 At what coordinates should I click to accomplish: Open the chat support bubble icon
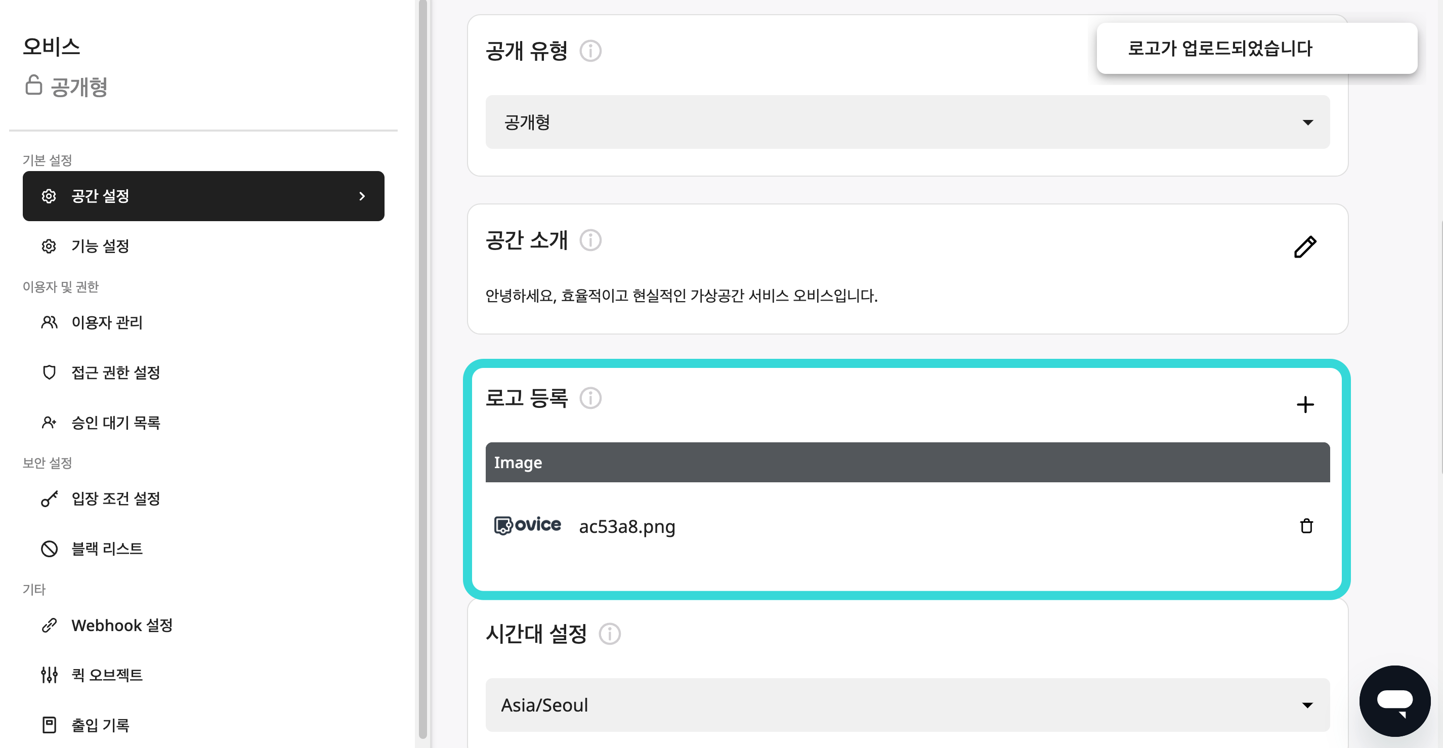[x=1395, y=701]
